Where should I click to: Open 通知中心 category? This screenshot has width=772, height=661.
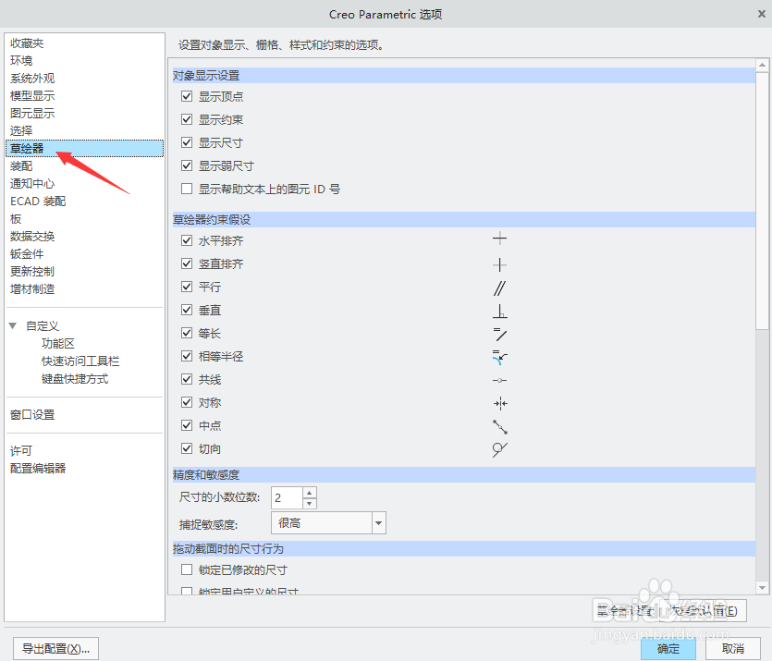pyautogui.click(x=32, y=184)
